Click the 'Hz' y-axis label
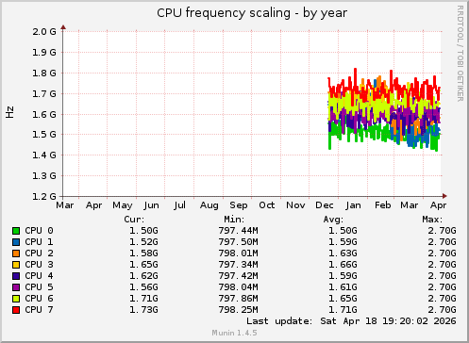 point(9,112)
